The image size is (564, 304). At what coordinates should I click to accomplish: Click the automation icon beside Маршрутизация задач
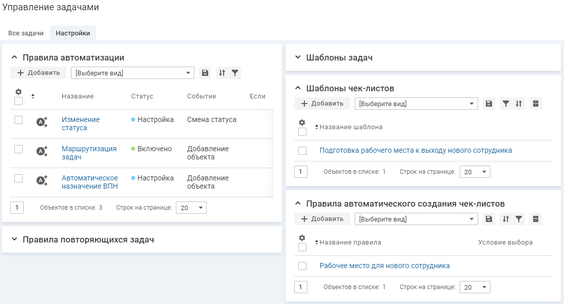click(x=42, y=151)
